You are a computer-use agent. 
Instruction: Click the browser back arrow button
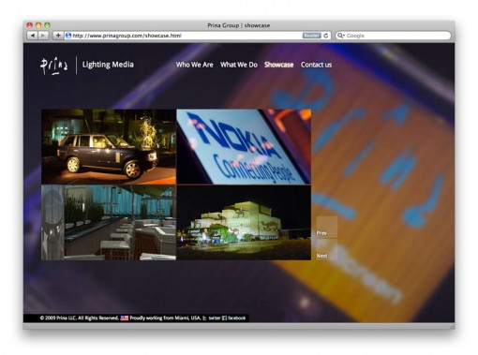click(33, 36)
